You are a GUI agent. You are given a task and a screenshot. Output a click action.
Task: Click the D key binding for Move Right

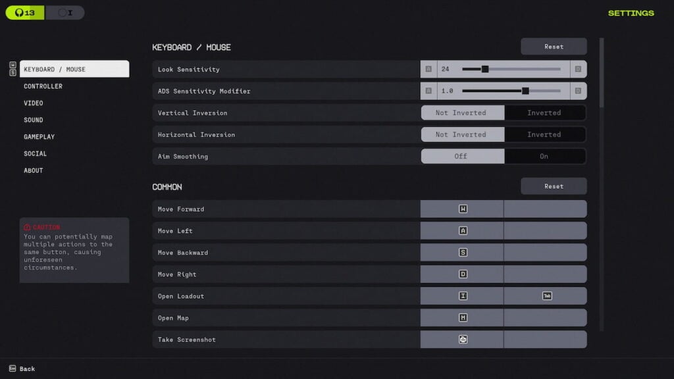coord(463,274)
